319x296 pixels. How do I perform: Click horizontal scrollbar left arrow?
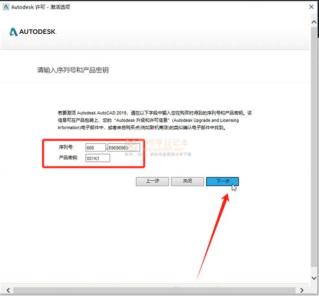8,290
